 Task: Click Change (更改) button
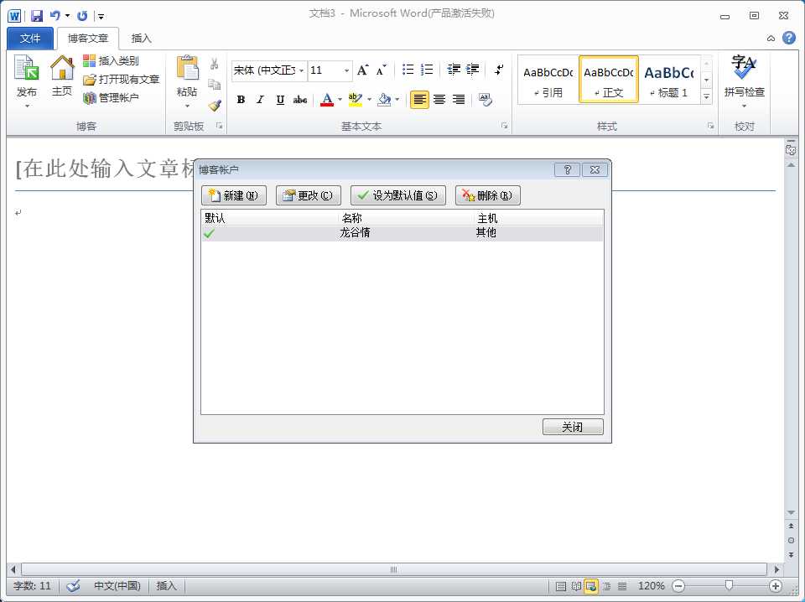point(308,195)
